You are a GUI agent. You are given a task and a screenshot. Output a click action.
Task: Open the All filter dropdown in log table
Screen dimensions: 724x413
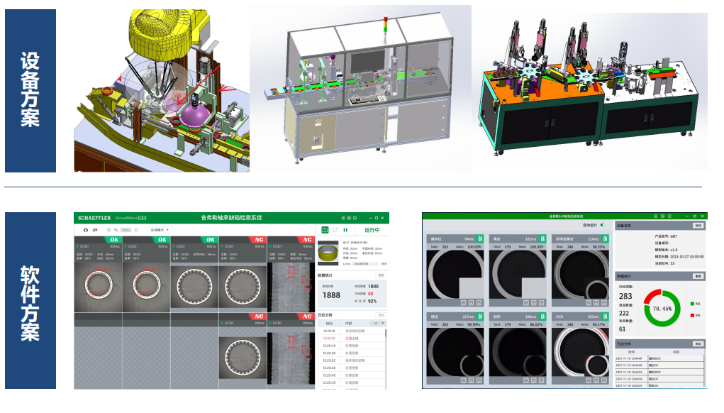(379, 323)
